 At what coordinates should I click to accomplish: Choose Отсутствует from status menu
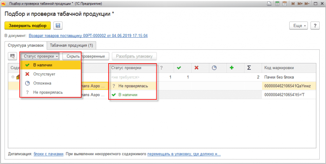click(x=44, y=74)
